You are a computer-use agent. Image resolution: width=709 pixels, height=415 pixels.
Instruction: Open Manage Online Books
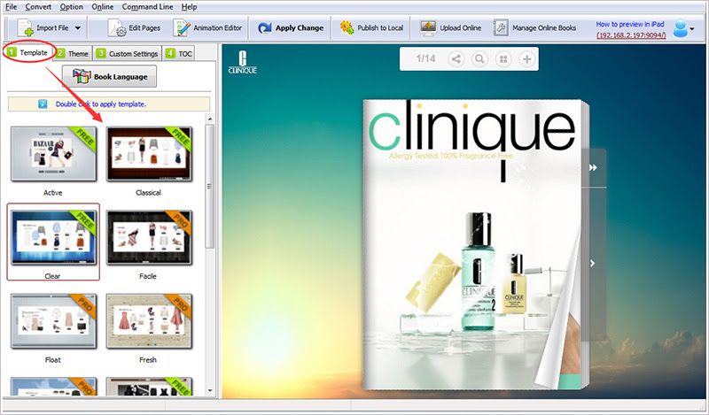[534, 28]
